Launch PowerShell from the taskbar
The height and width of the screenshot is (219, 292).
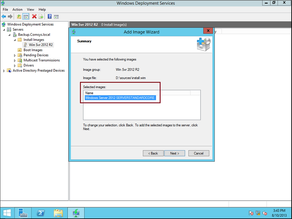[41, 213]
